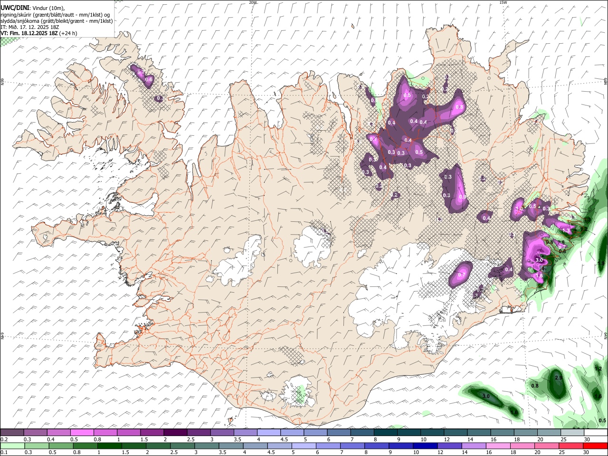Click the '(+24 h)' forecast offset text

68,33
